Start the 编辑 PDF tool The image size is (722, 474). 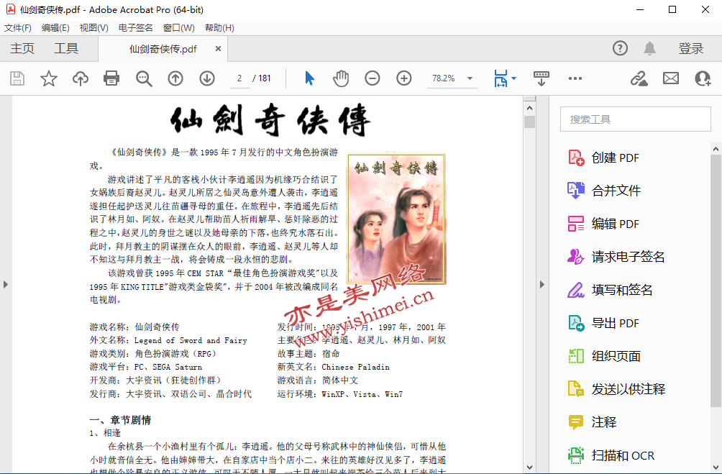(603, 224)
